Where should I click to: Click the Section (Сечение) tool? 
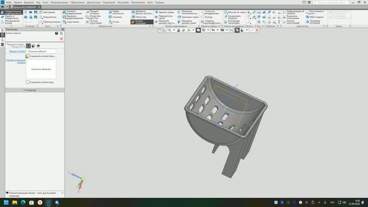tap(115, 17)
